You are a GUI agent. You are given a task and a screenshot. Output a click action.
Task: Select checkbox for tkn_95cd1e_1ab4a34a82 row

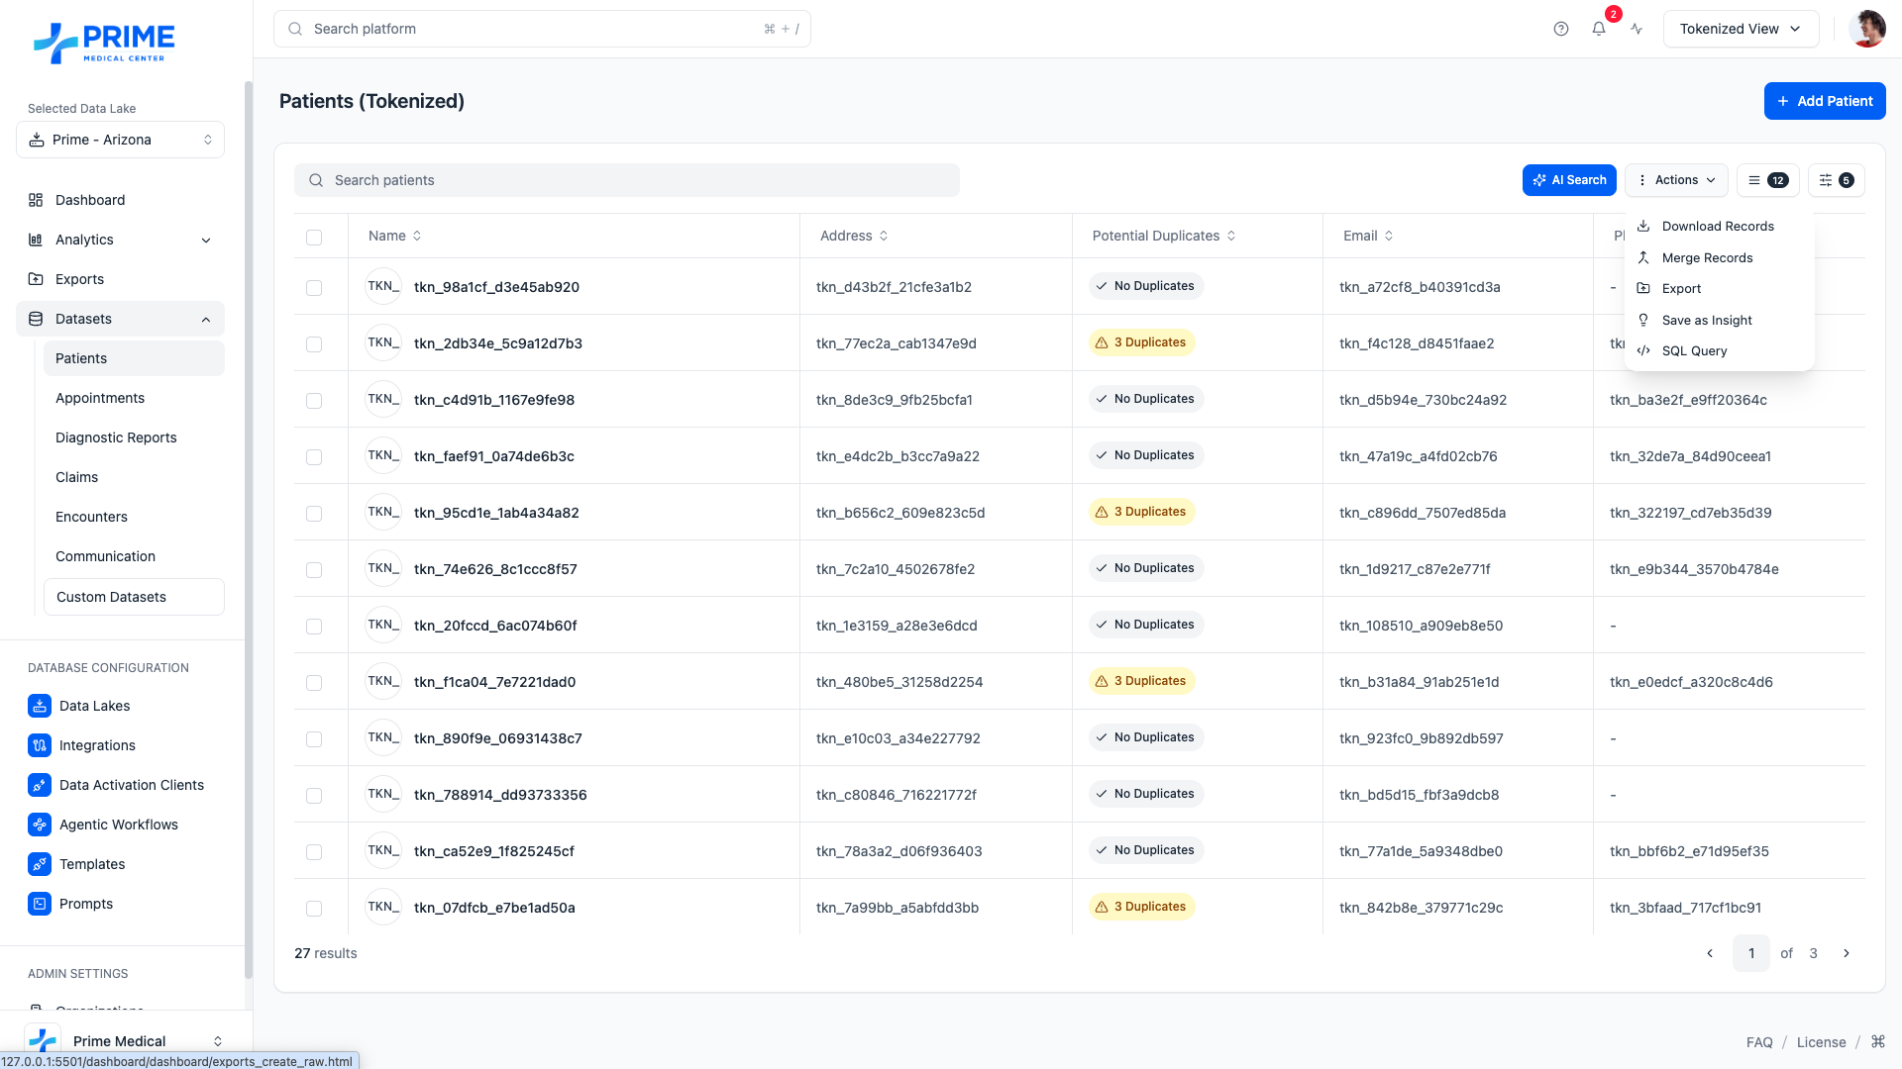314,514
